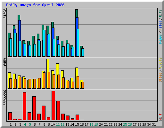
Task: Select day 28 on the x-axis
Action: click(x=139, y=124)
